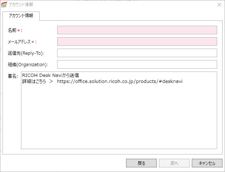
Task: Click the office.solution.ricoh.co.jp URL in signature
Action: [120, 82]
